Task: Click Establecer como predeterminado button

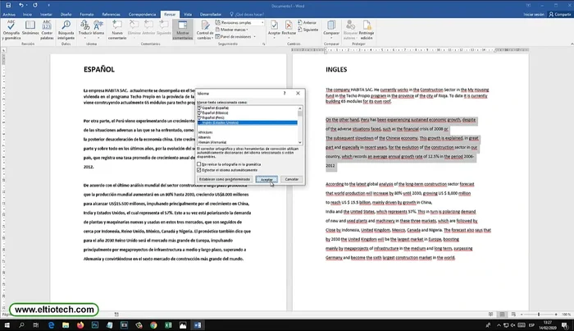Action: pyautogui.click(x=223, y=178)
